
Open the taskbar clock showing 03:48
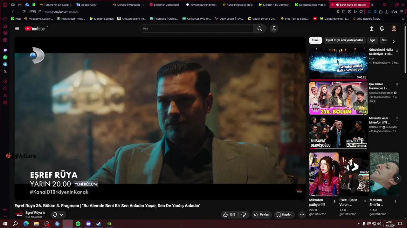(x=389, y=224)
